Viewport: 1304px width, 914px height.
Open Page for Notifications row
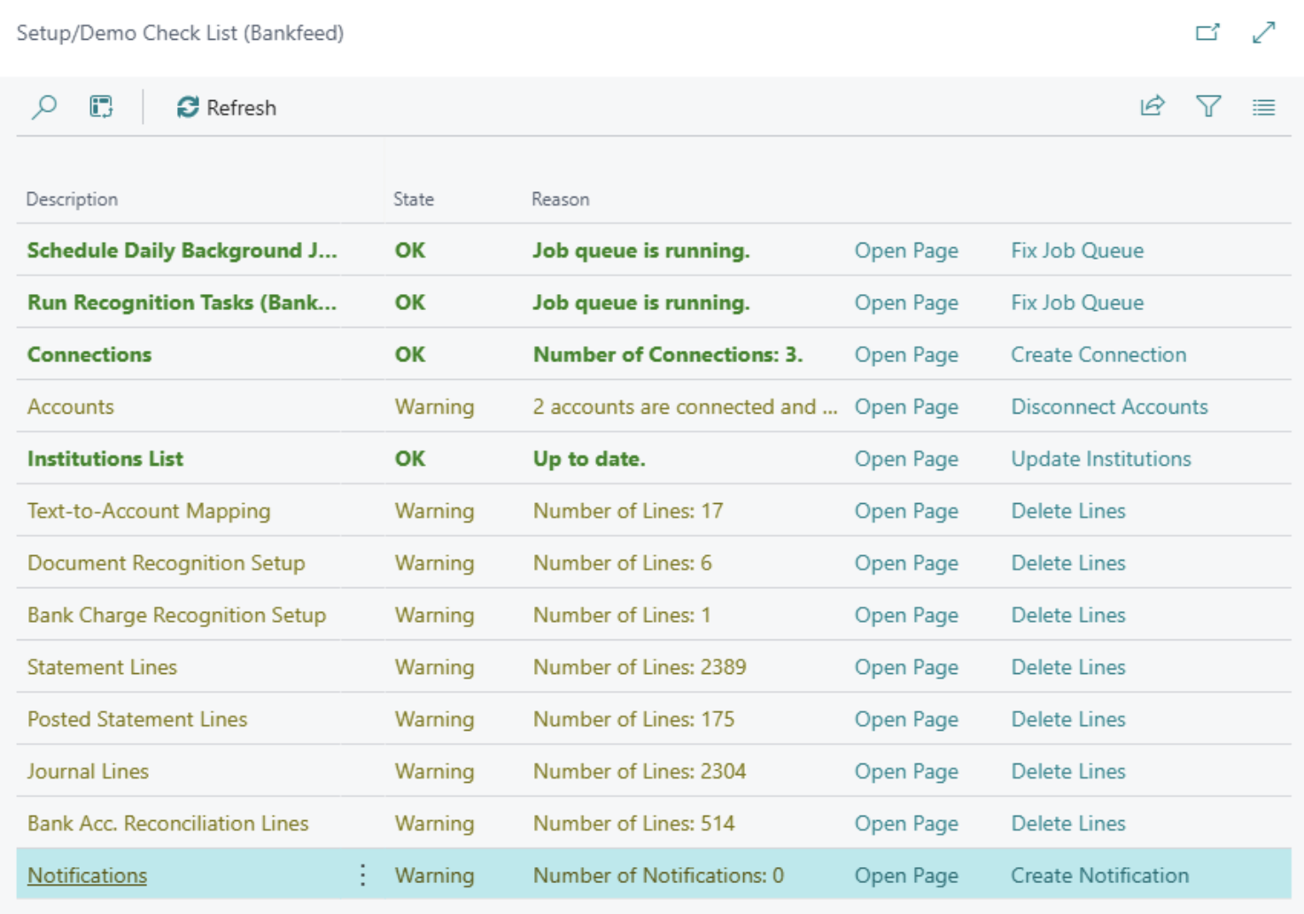906,875
